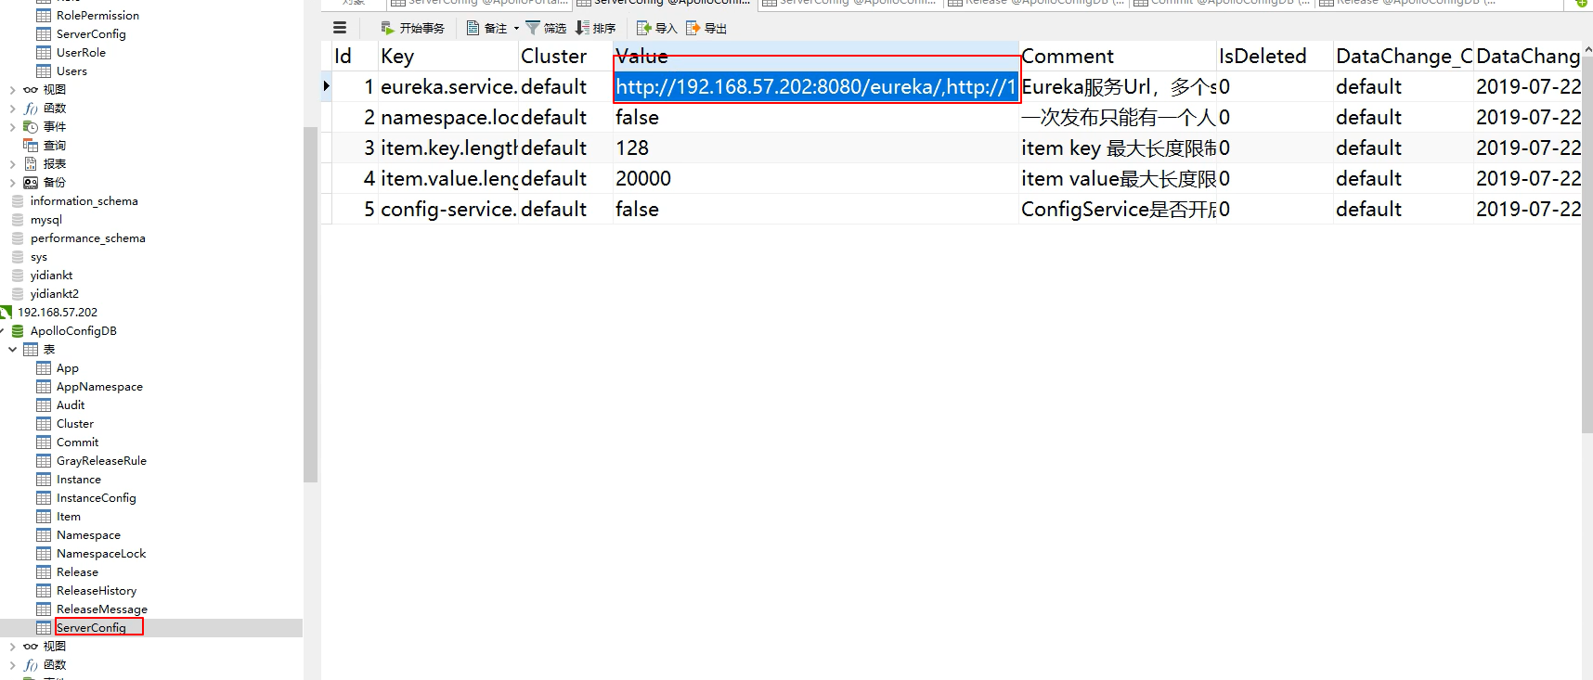Select the Commit table in the tree
The height and width of the screenshot is (680, 1593).
(x=77, y=442)
